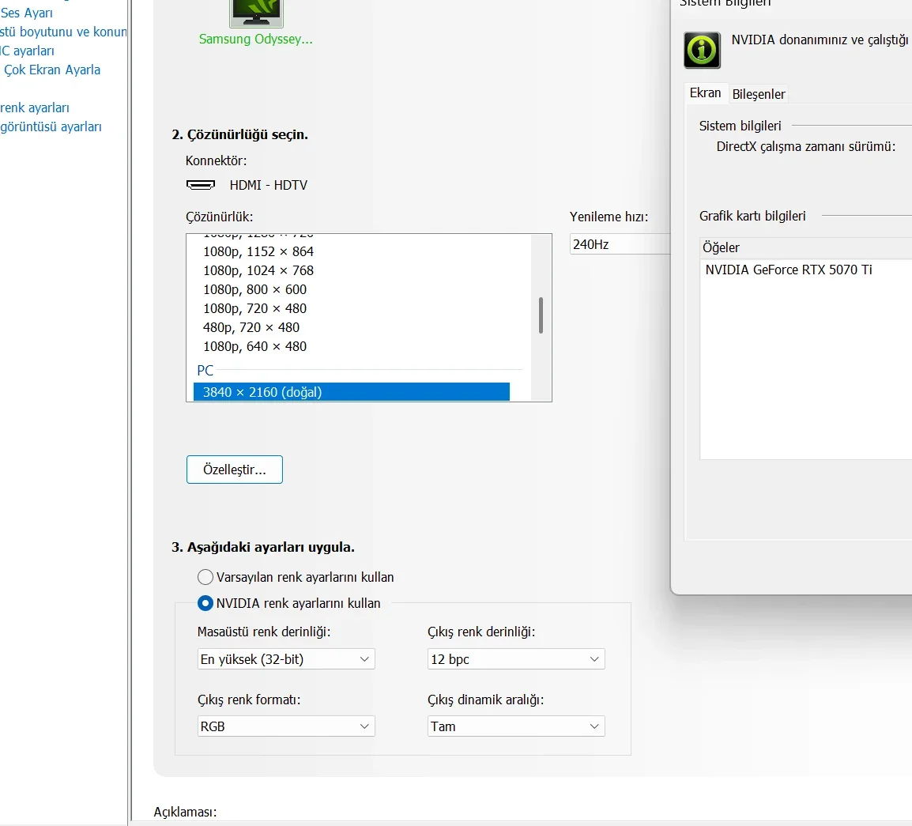Open Çıkış renk derinliği 12 bpc dropdown

click(x=516, y=659)
